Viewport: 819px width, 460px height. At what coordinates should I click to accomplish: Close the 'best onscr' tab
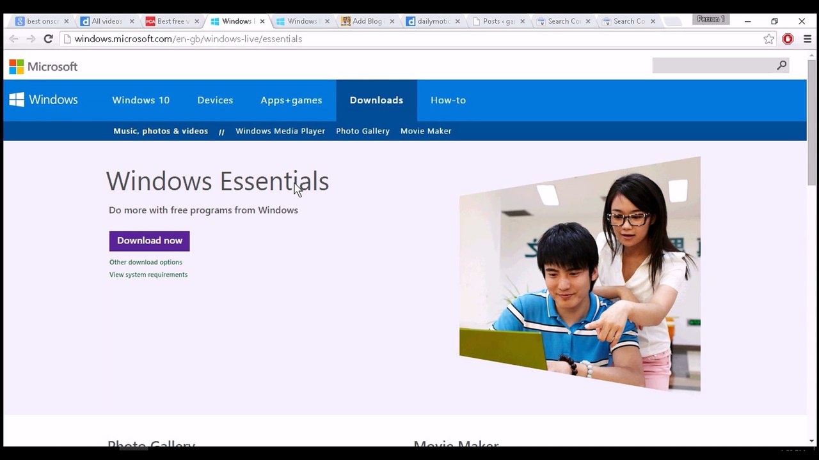tap(66, 21)
